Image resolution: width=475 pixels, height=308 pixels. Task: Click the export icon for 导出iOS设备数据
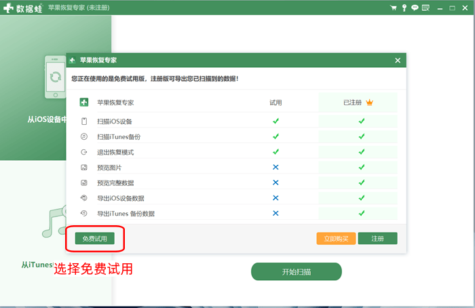click(84, 198)
